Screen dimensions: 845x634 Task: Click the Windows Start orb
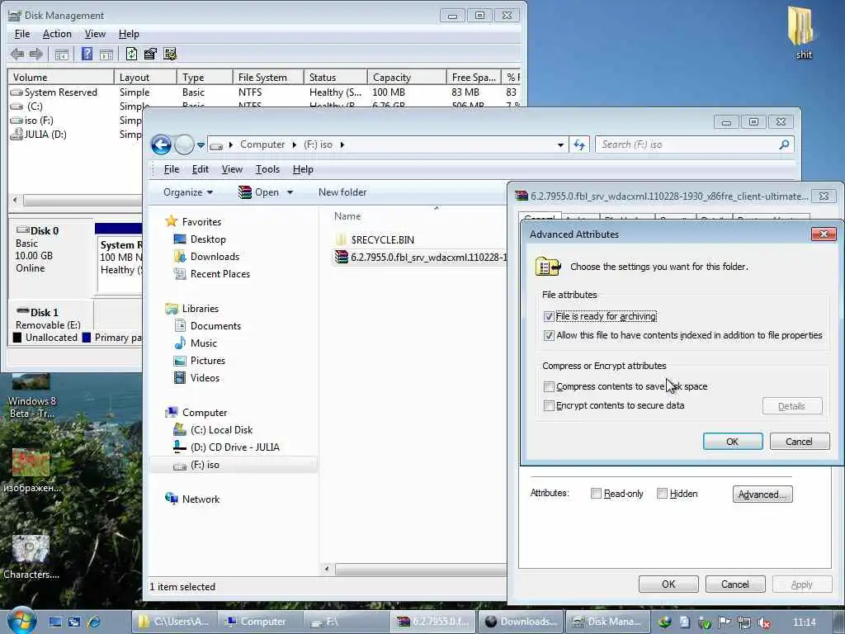[x=21, y=621]
